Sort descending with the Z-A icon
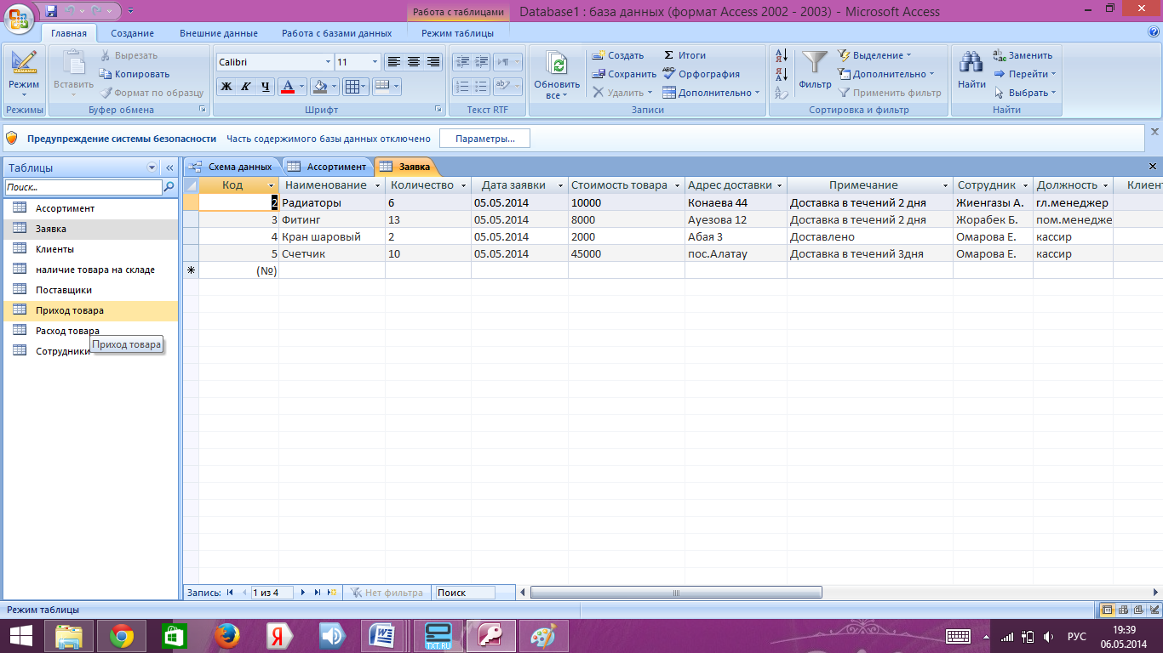The image size is (1163, 653). (x=782, y=74)
